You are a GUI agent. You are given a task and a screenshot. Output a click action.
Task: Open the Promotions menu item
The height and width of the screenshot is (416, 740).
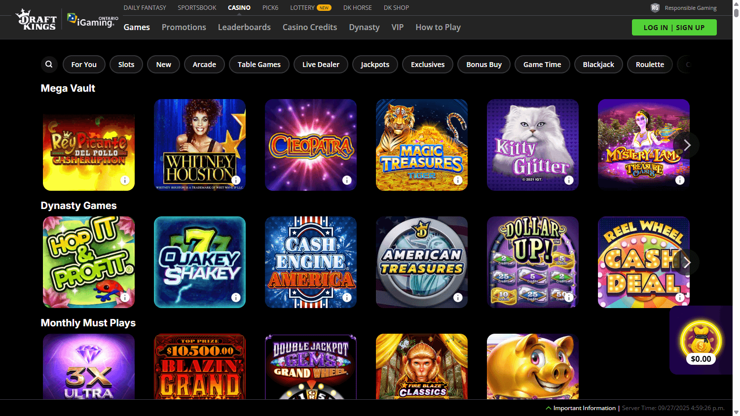(184, 27)
